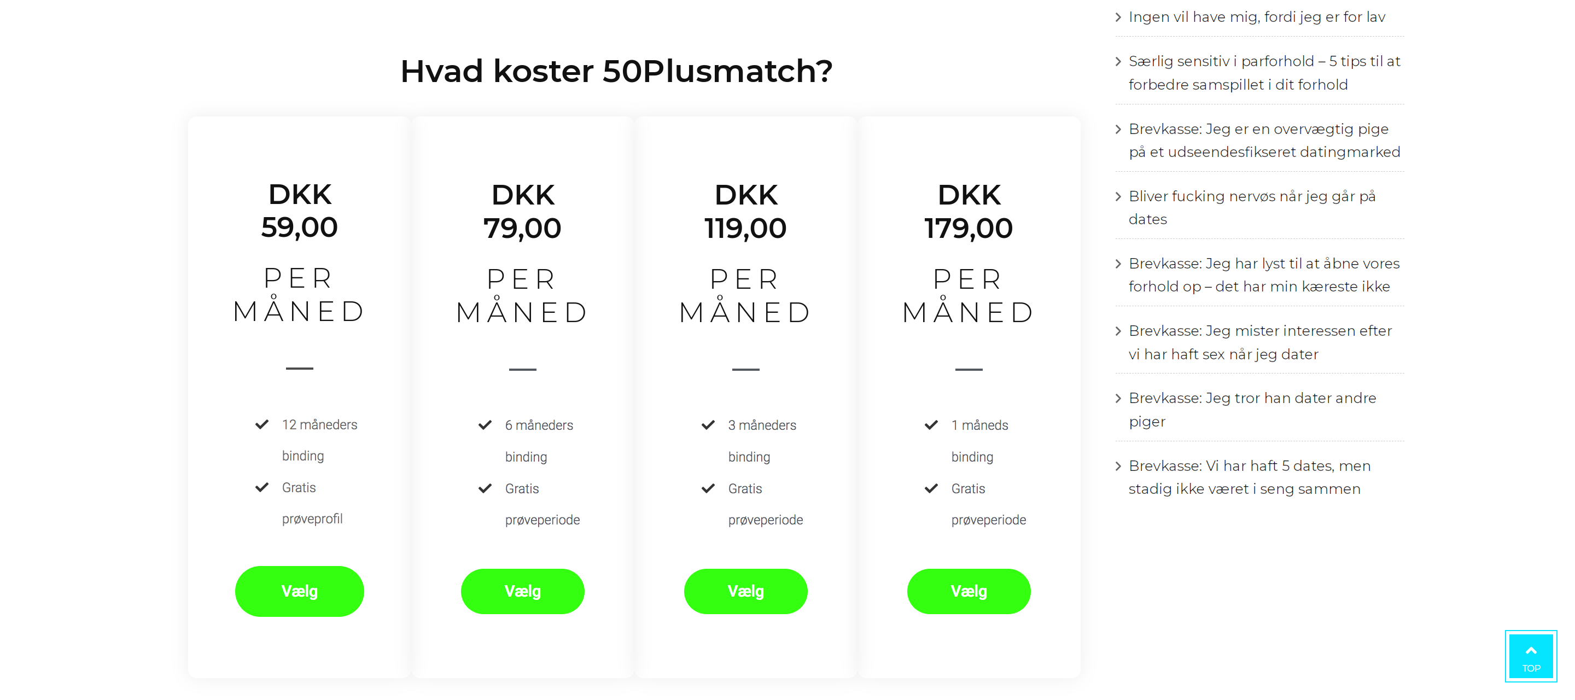Open "Jeg er en overvægtig pige" article
The height and width of the screenshot is (700, 1575).
click(x=1264, y=140)
